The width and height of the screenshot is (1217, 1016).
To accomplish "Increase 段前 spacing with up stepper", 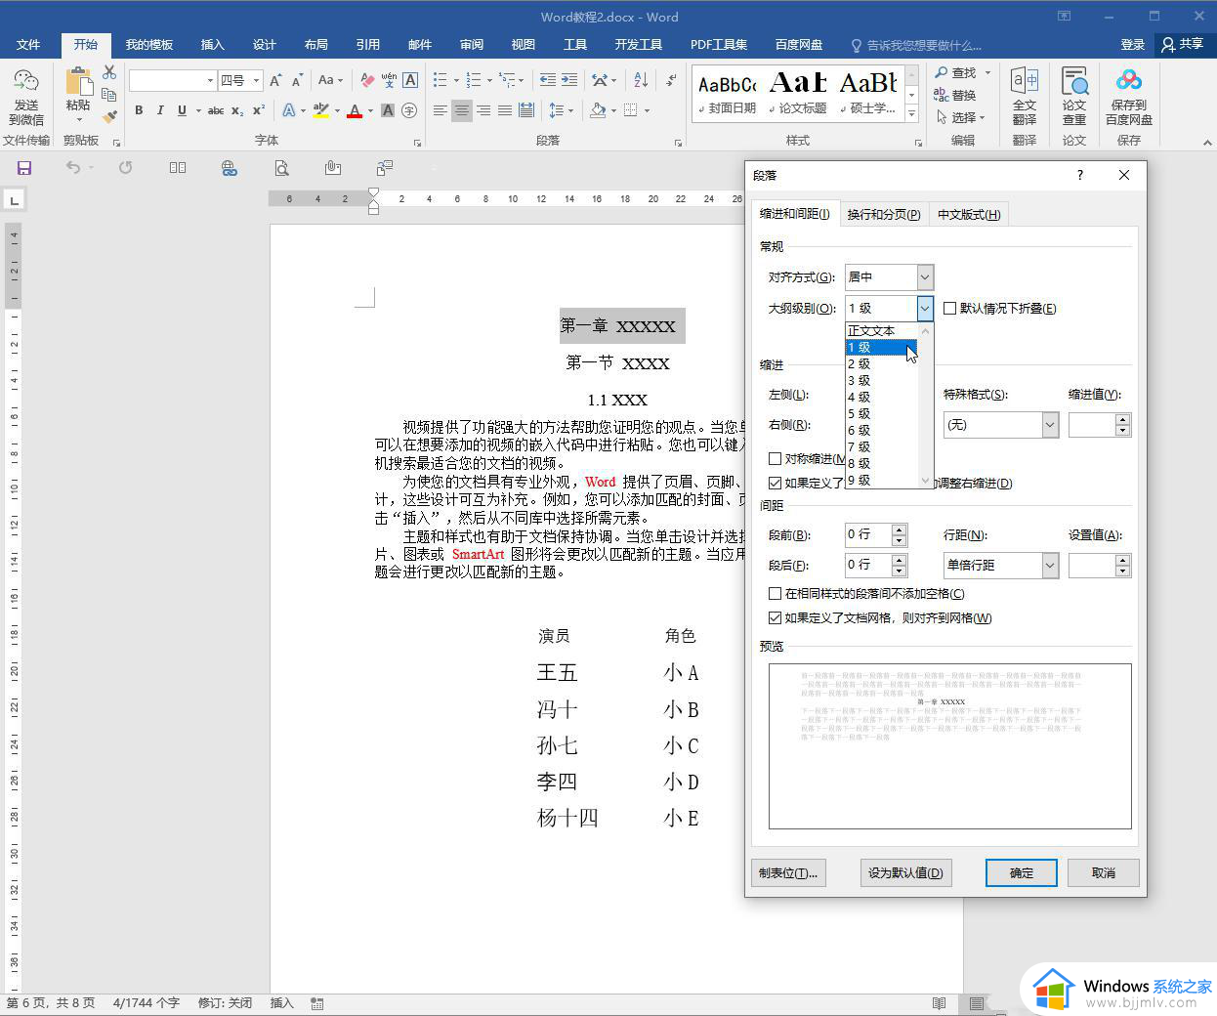I will click(900, 529).
